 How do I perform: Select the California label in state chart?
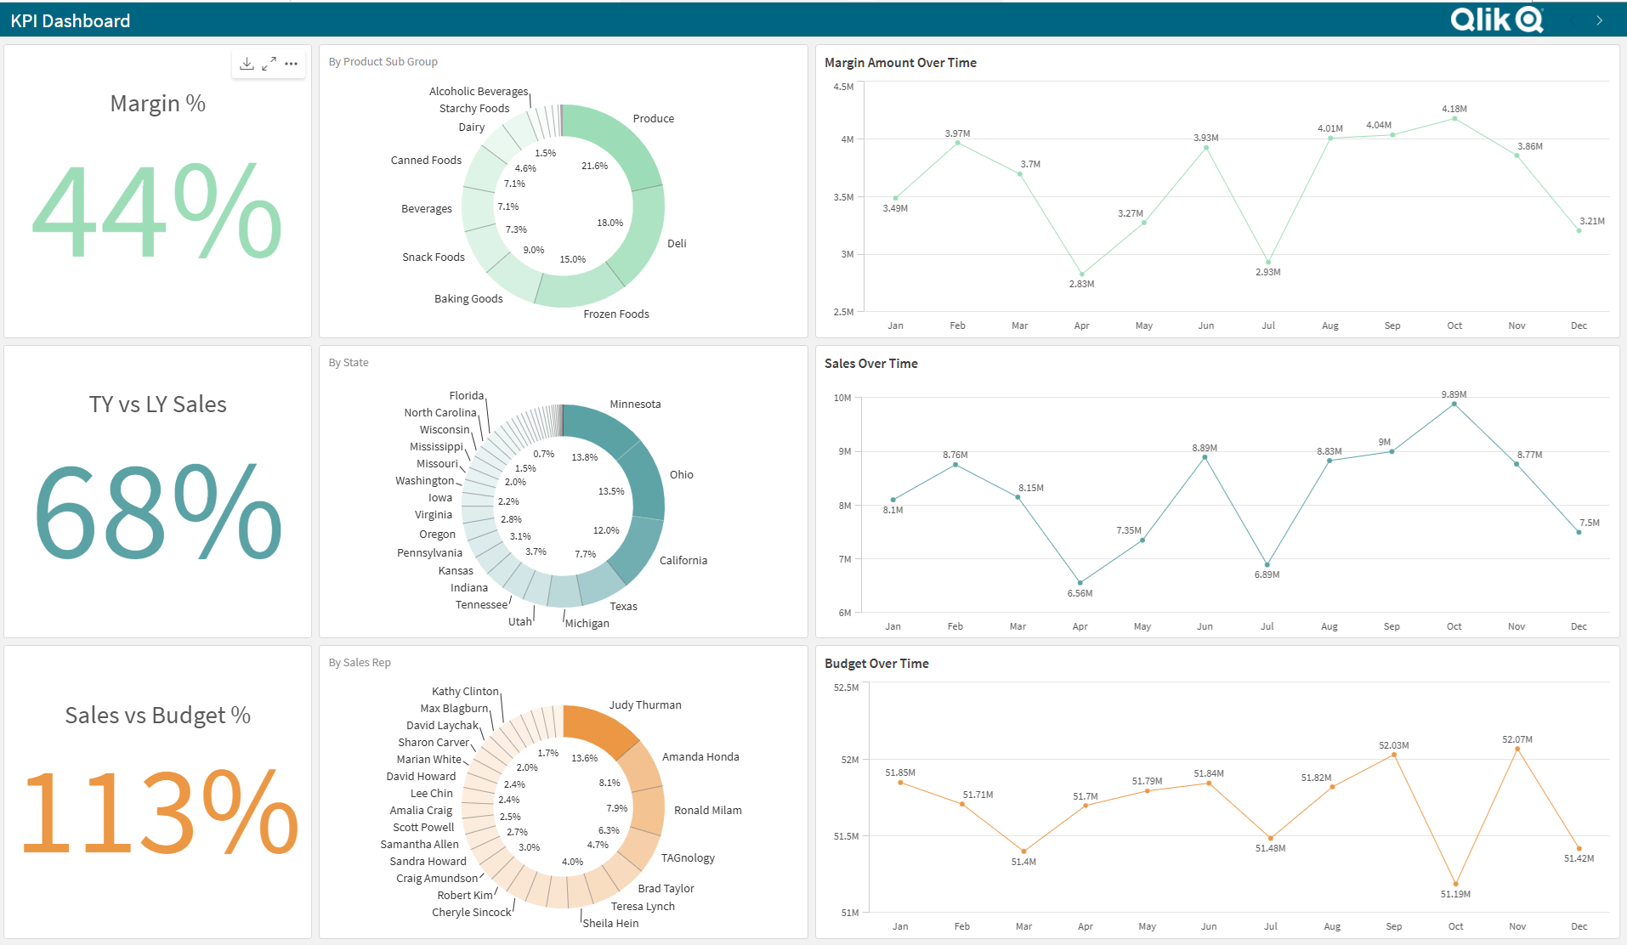[x=683, y=561]
